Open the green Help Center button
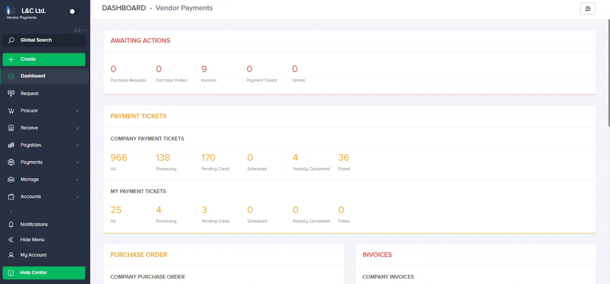The height and width of the screenshot is (284, 610). [x=44, y=273]
